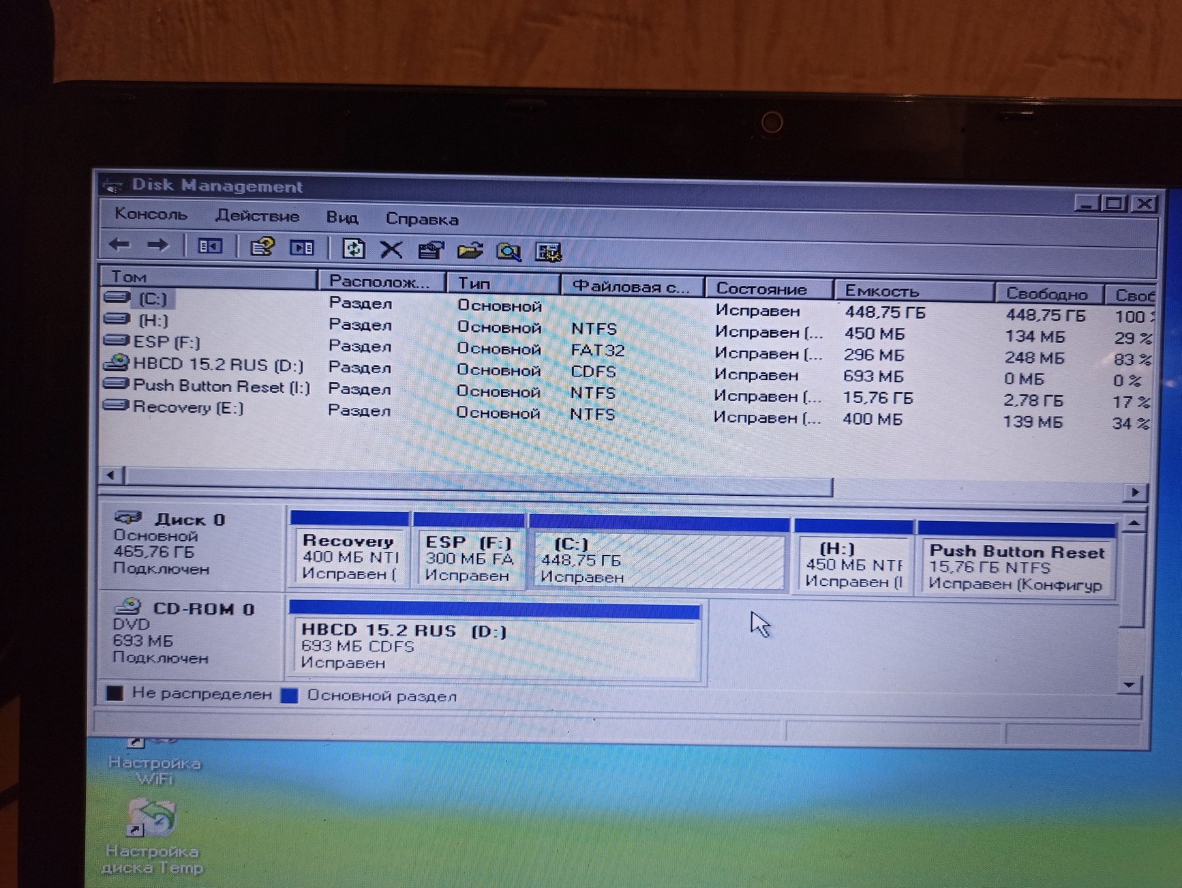Click the 134 МБ free space cell
The width and height of the screenshot is (1182, 888).
[1035, 336]
